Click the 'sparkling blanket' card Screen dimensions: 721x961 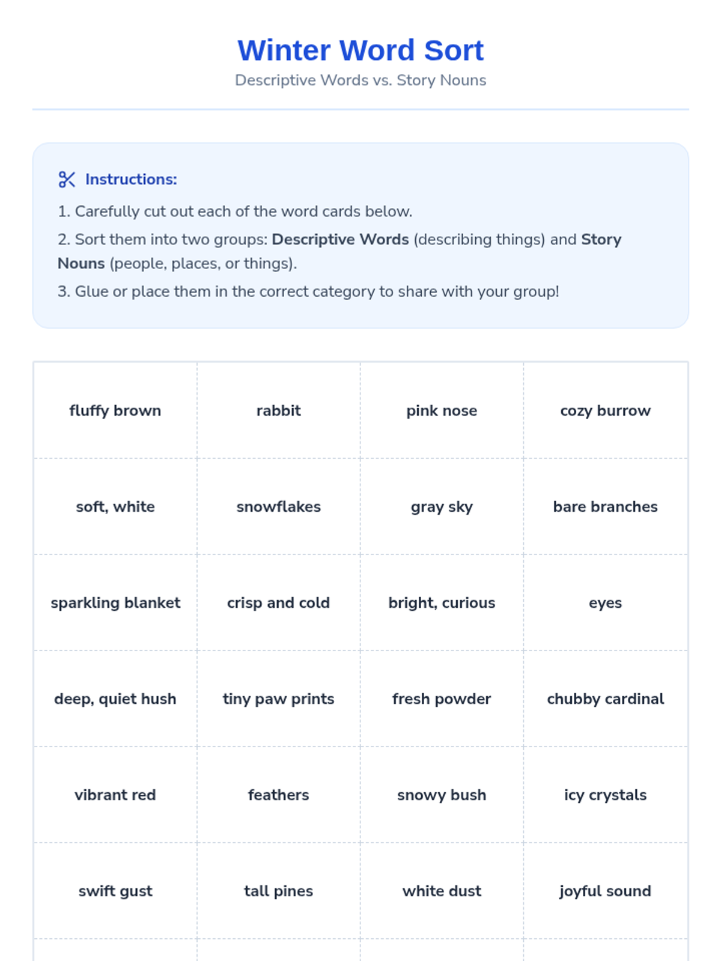[x=115, y=602]
